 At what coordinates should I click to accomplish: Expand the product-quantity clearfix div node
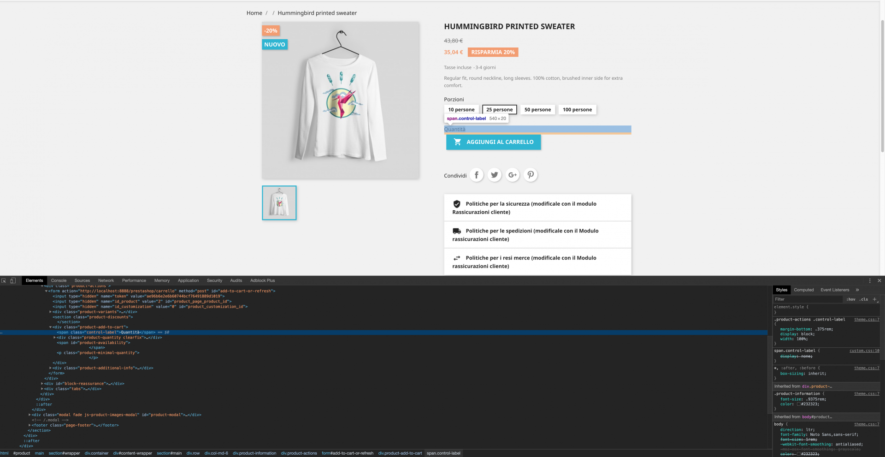click(x=54, y=338)
